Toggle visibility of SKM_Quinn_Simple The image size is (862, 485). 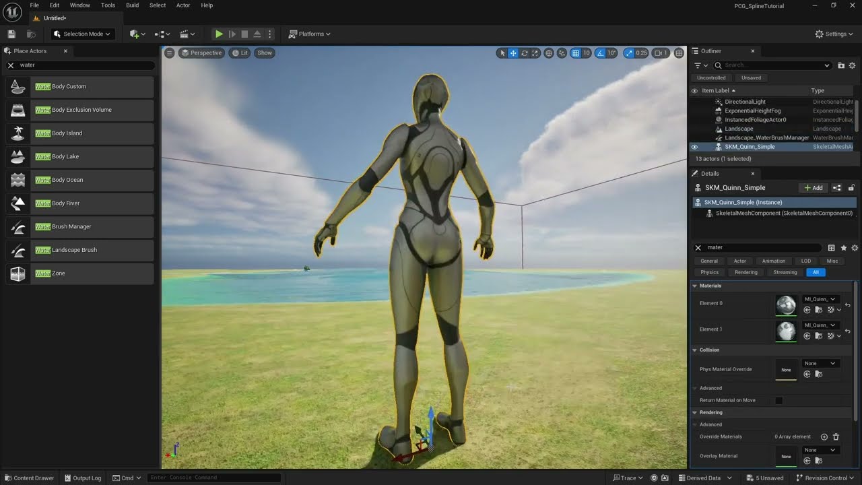(694, 147)
